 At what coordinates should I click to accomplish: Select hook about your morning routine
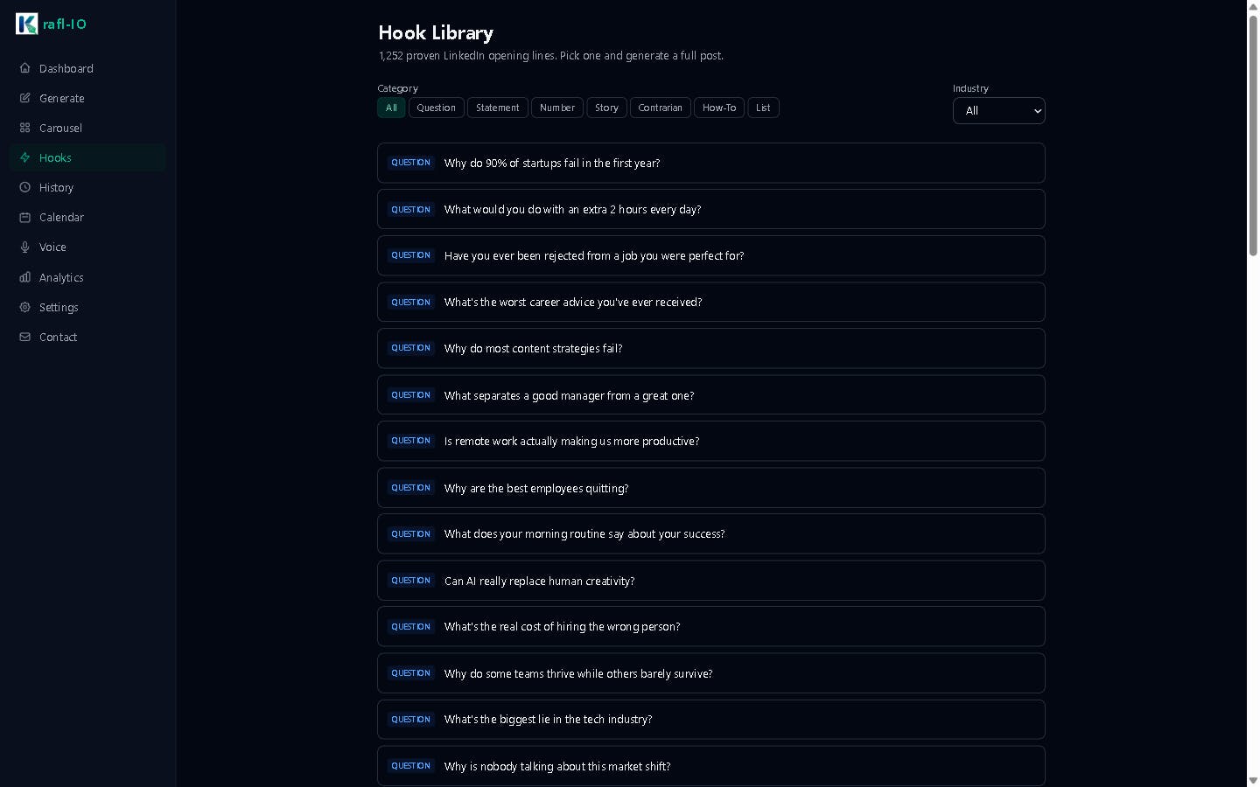(x=710, y=533)
